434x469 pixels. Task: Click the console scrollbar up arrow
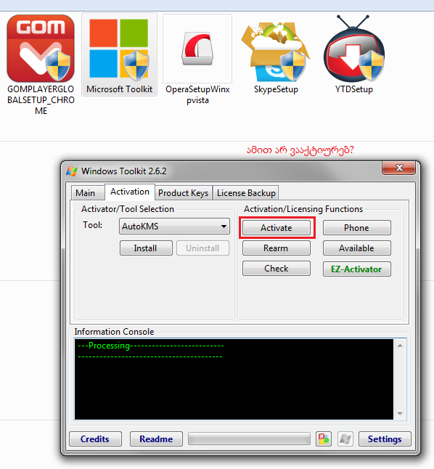tap(400, 346)
